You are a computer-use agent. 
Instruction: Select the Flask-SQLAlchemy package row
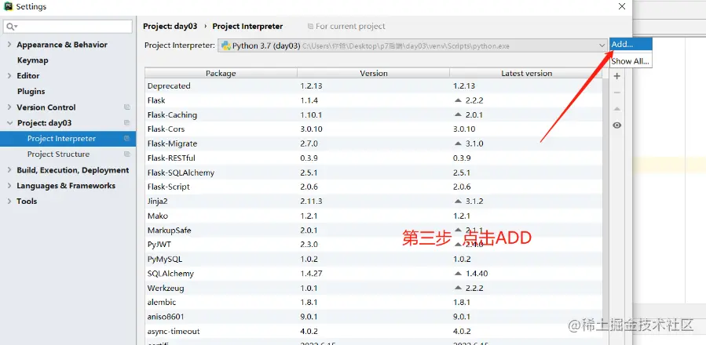click(373, 172)
